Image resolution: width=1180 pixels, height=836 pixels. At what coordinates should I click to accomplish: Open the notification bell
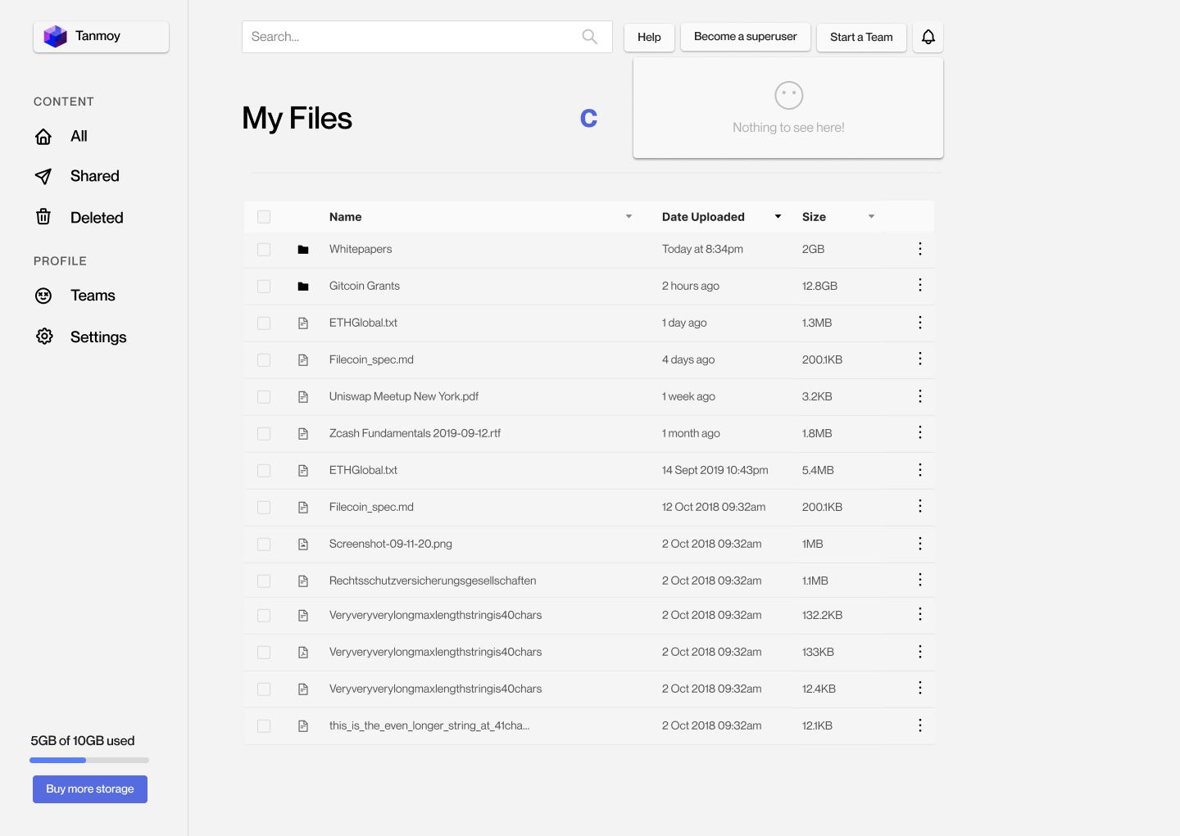927,37
